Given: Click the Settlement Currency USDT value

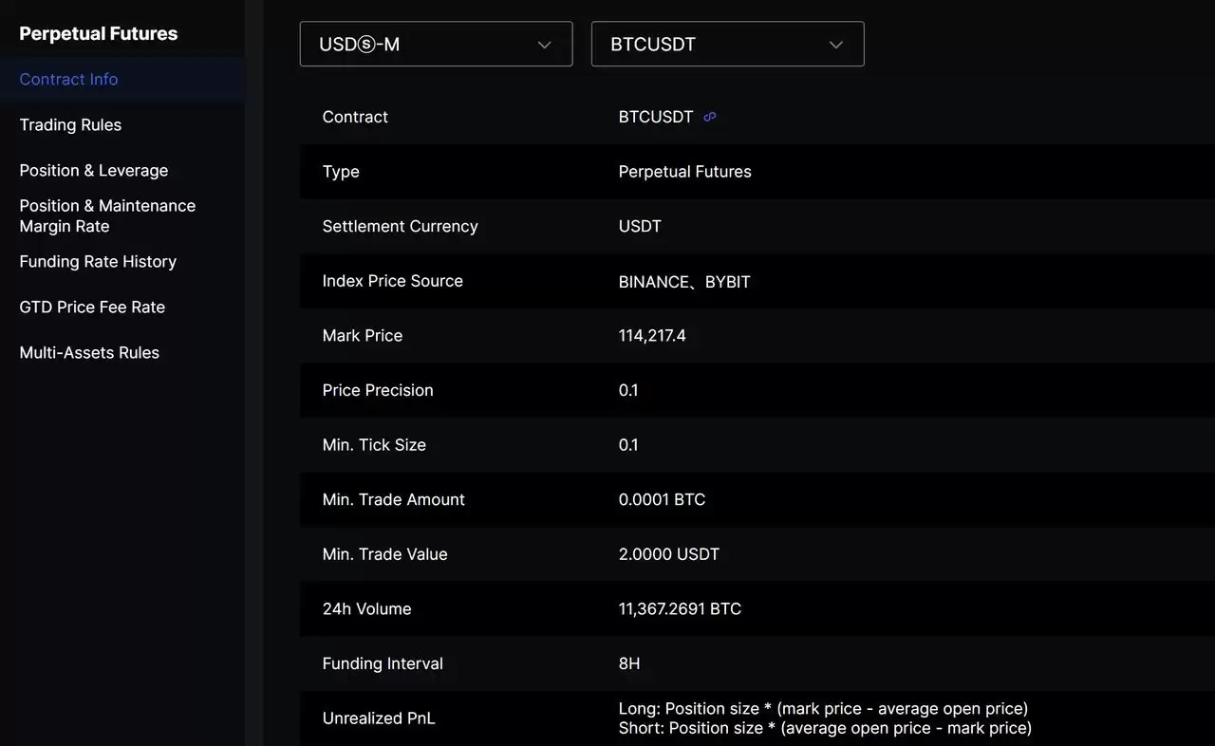Looking at the screenshot, I should coord(640,227).
